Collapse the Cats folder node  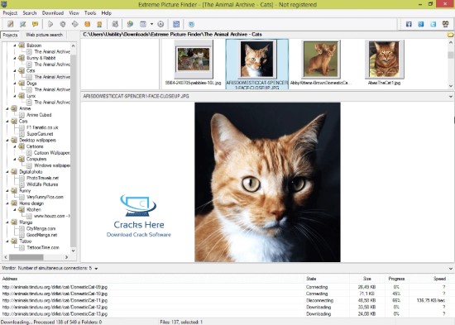coord(15,71)
